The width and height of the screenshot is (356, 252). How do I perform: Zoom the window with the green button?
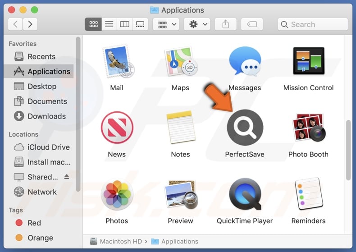click(x=35, y=10)
